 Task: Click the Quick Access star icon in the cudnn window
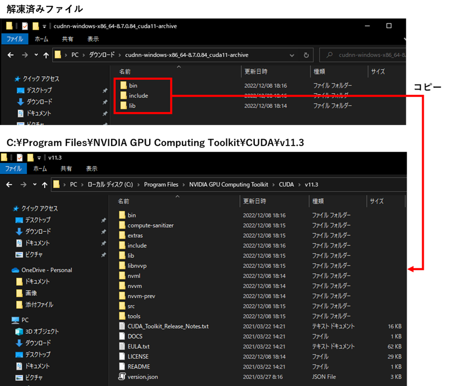17,79
